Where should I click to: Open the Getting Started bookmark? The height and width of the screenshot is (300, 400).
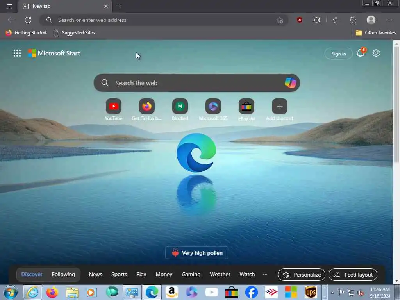[26, 33]
